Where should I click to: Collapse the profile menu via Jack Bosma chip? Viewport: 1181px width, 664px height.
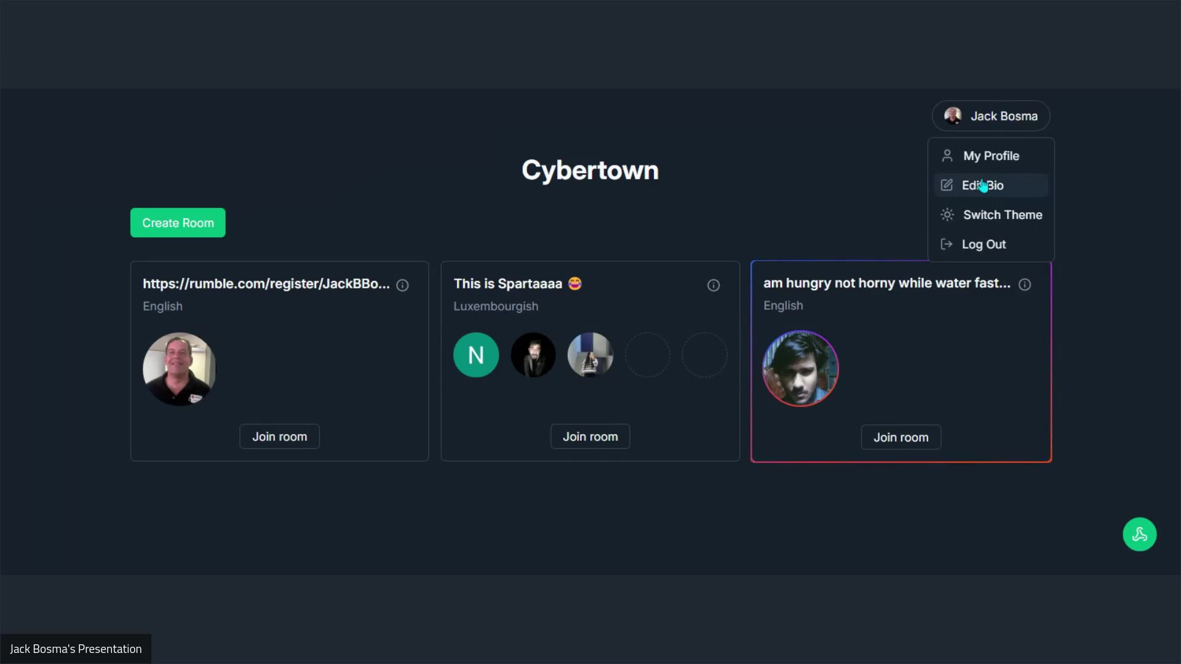990,116
